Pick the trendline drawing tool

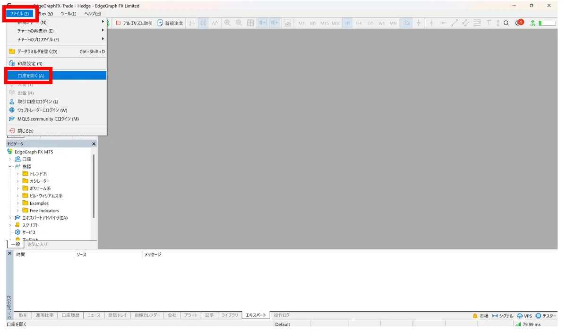[x=454, y=23]
